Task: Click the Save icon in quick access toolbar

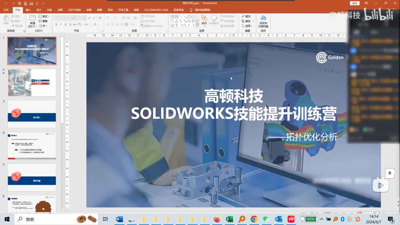Action: click(x=31, y=3)
